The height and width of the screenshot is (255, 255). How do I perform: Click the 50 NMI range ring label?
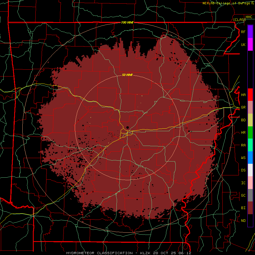[127, 75]
